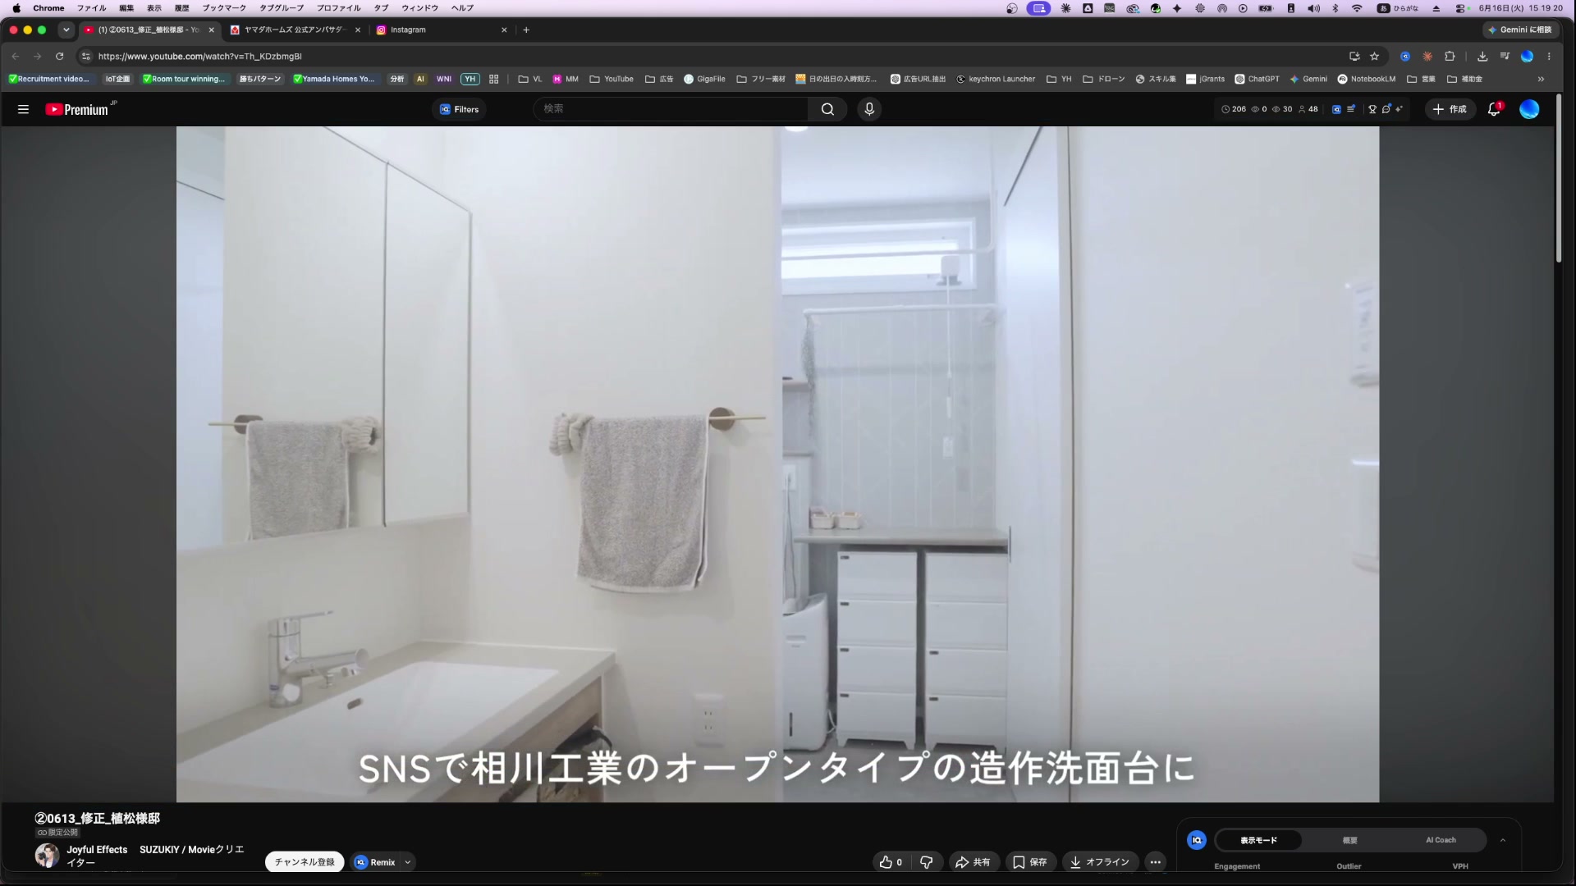Collapse the vidIQ panel with the chevron
The height and width of the screenshot is (886, 1576).
coord(1503,841)
